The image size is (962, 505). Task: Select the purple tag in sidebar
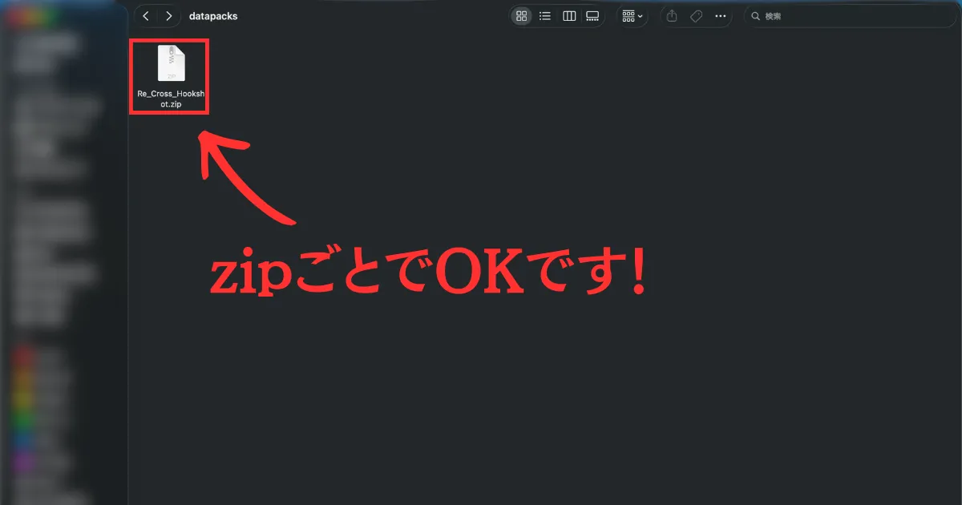pyautogui.click(x=24, y=462)
